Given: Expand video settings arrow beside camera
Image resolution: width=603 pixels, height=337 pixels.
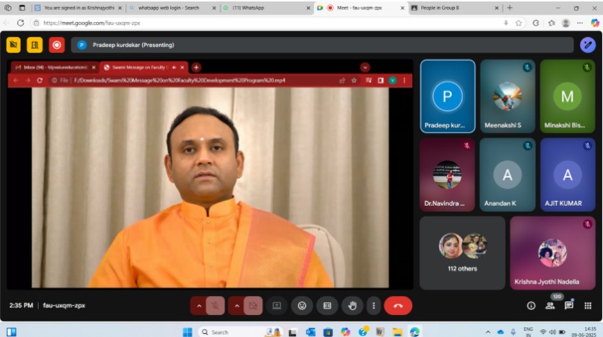Looking at the screenshot, I should [x=237, y=306].
